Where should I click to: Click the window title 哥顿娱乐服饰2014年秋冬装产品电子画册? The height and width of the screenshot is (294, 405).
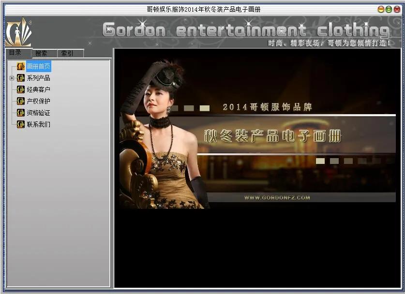(x=204, y=10)
